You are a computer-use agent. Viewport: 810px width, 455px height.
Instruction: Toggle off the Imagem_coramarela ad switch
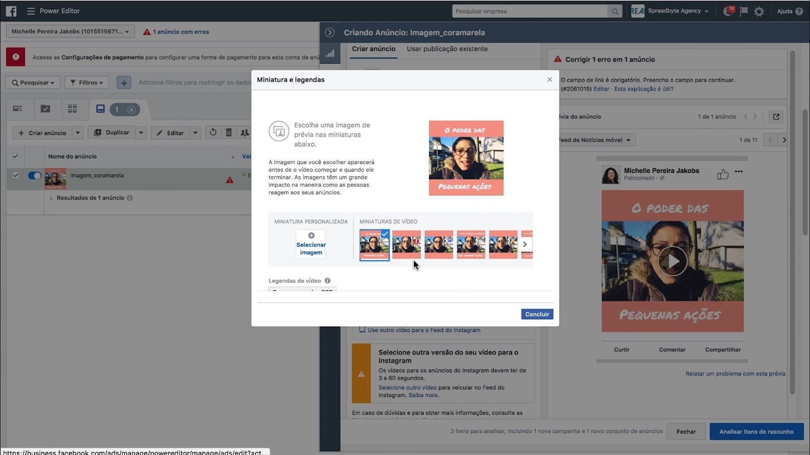click(34, 175)
